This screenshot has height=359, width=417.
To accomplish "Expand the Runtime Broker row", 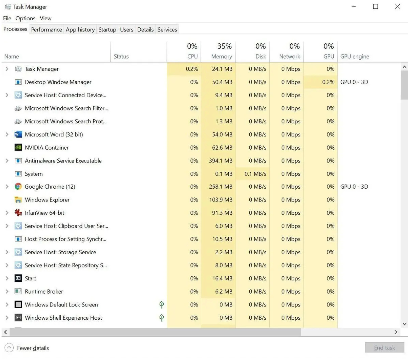I will tap(7, 291).
